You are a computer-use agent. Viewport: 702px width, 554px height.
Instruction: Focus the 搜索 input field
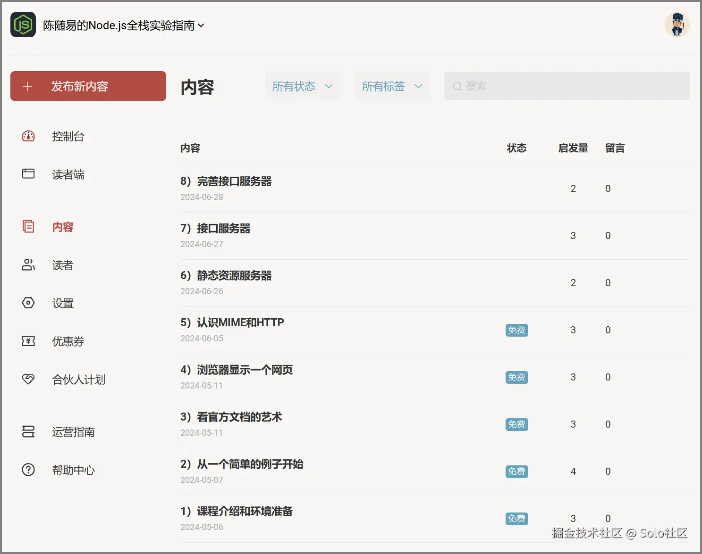tap(567, 86)
